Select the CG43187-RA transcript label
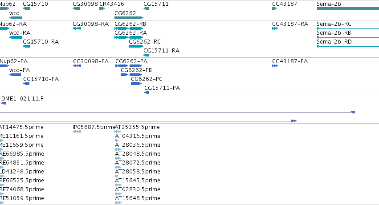The image size is (379, 205). (290, 24)
